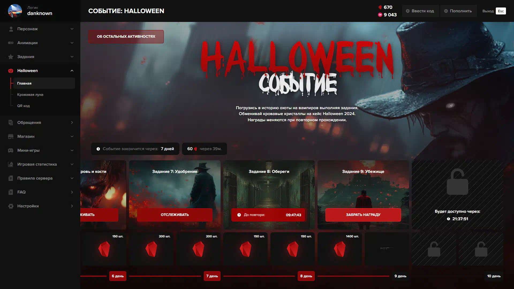Screen dimensions: 514x289
Task: Click the Мини-игры gamepad icon
Action: pos(11,150)
